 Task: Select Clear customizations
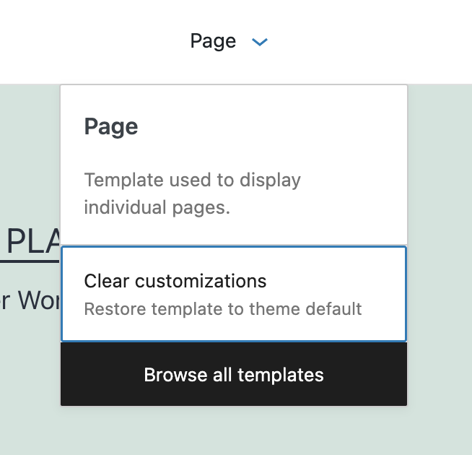175,281
